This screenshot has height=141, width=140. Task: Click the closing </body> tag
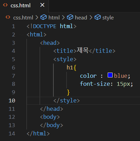[x=52, y=125]
